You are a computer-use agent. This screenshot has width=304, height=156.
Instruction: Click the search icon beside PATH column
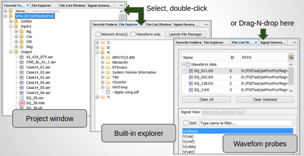point(291,57)
